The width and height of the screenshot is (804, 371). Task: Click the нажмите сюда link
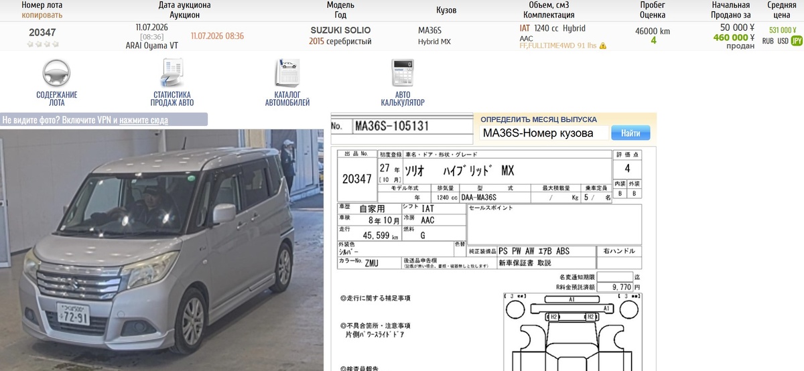point(143,121)
